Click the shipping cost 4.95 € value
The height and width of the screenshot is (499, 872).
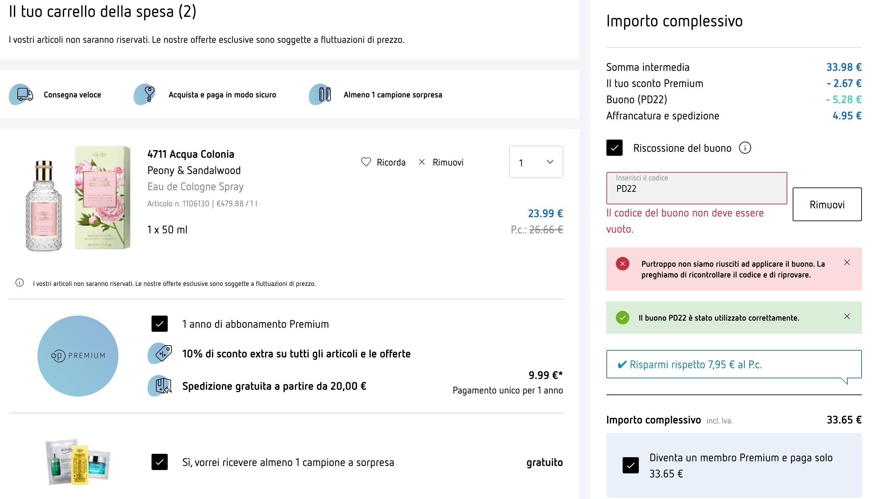[847, 116]
